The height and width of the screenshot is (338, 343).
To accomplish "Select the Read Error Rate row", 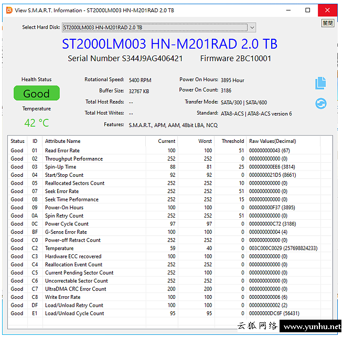I will pyautogui.click(x=170, y=151).
